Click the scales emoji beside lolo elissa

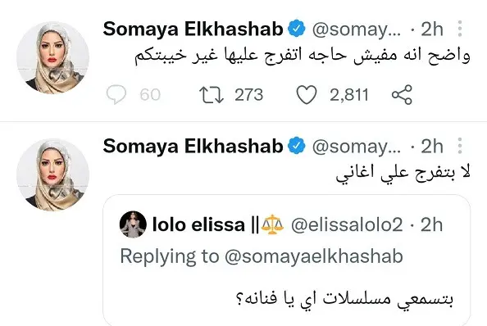pyautogui.click(x=272, y=224)
